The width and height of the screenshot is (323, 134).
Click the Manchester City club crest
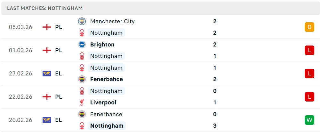[x=82, y=21]
